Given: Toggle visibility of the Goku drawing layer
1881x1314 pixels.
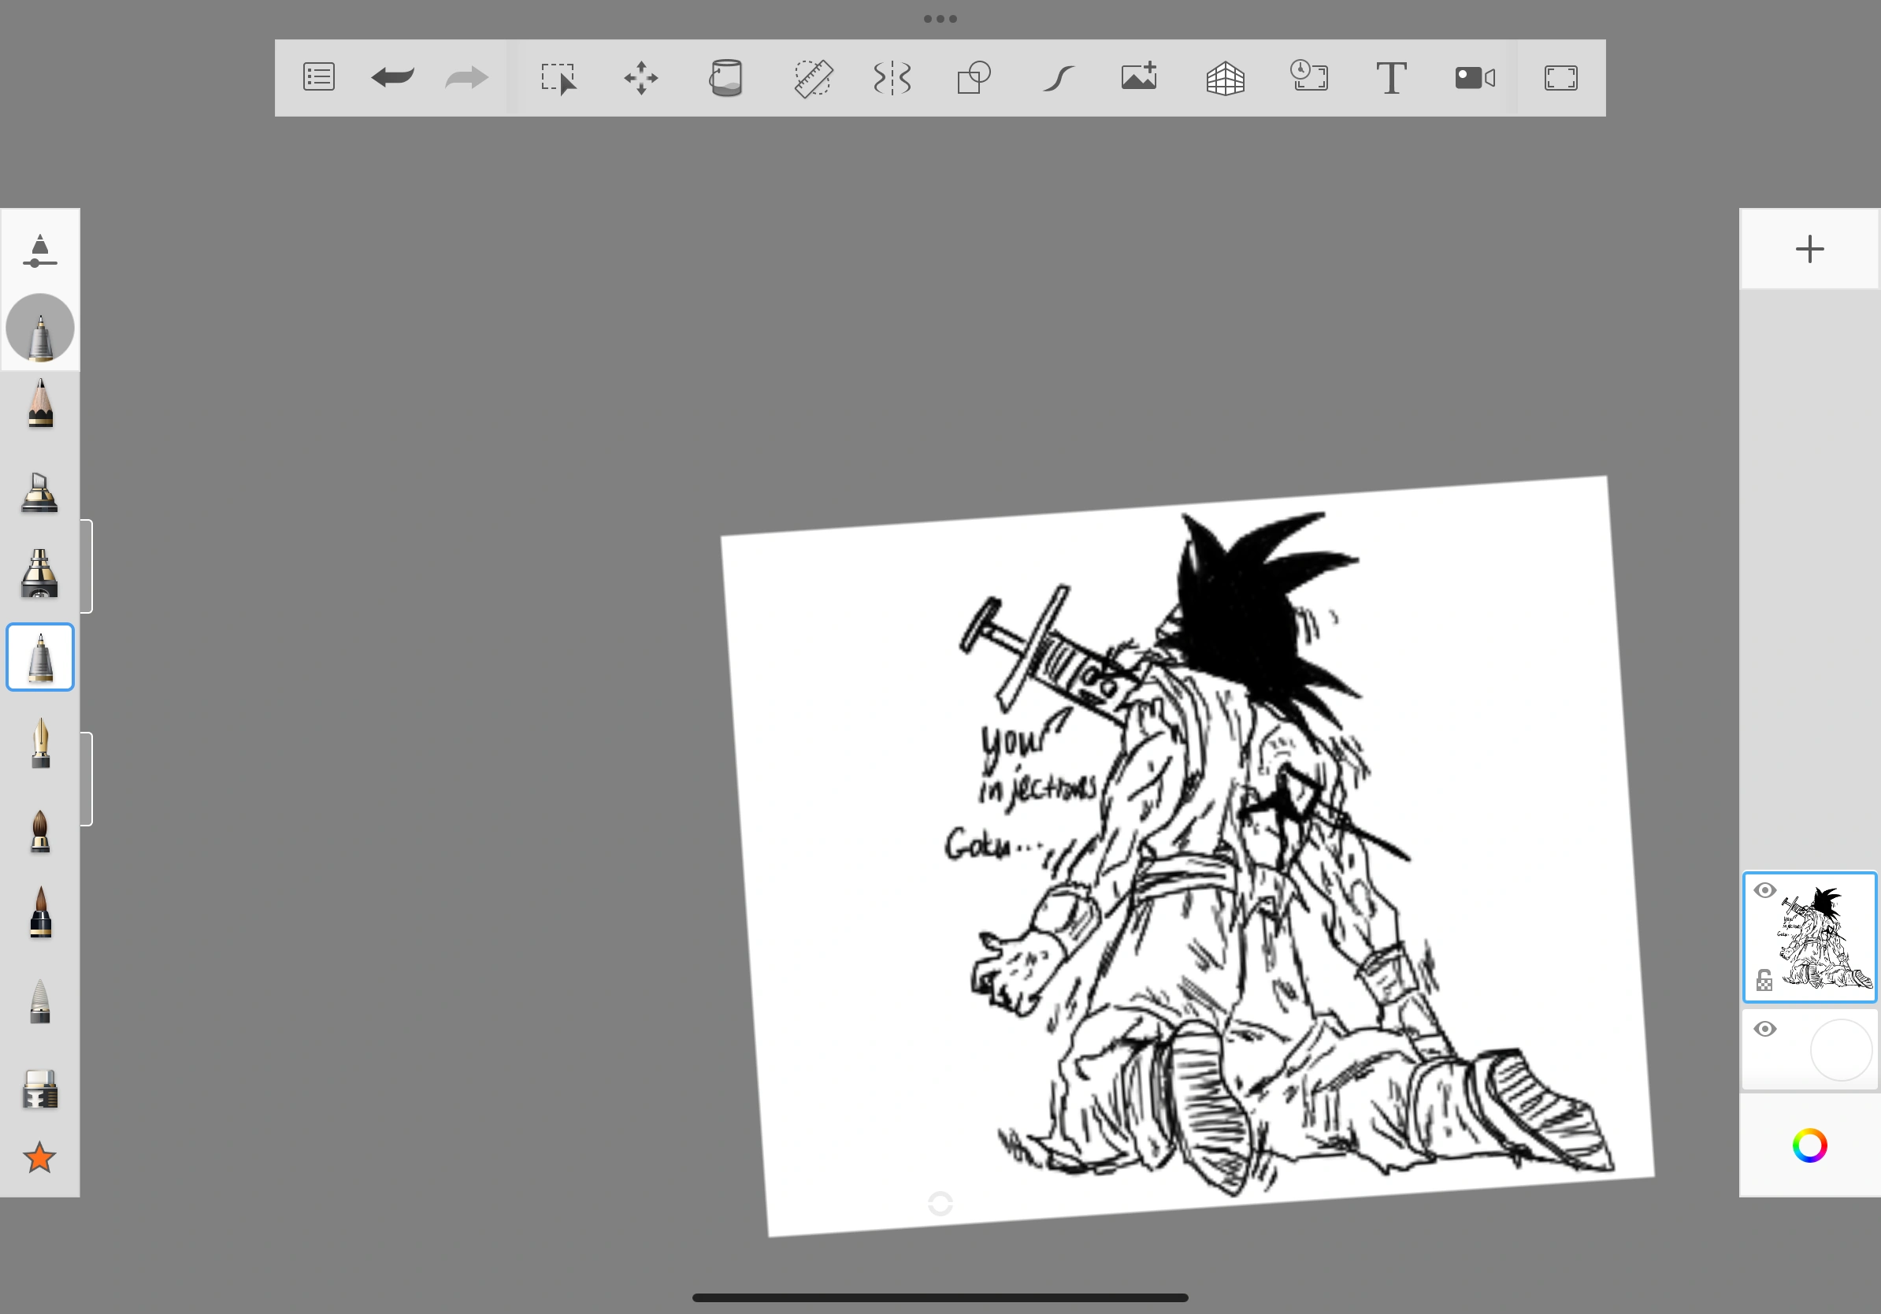Looking at the screenshot, I should (1764, 889).
